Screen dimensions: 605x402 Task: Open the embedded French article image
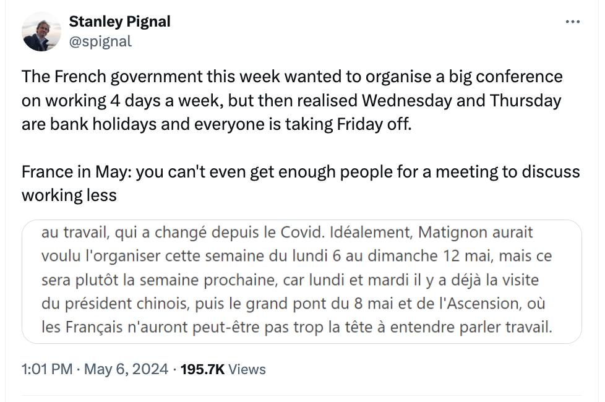[x=302, y=281]
